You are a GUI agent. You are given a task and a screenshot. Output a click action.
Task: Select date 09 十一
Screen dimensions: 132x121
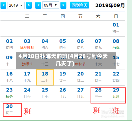(x=9, y=61)
